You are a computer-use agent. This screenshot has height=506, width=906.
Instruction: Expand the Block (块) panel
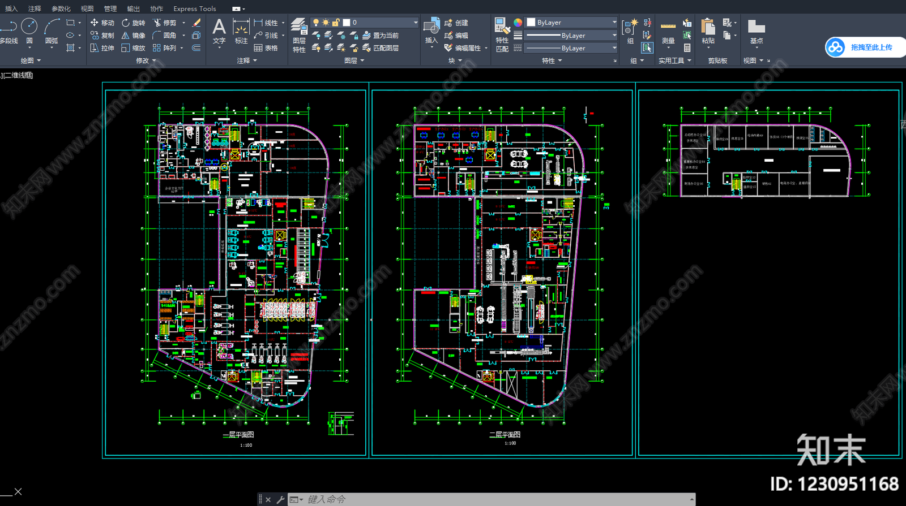[455, 60]
